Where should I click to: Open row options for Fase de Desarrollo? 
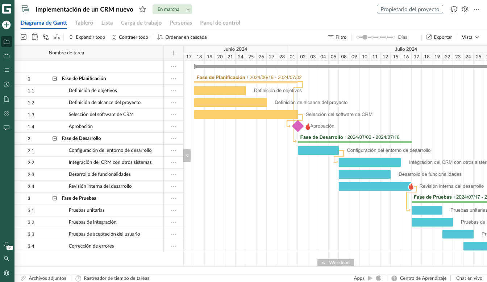click(174, 138)
